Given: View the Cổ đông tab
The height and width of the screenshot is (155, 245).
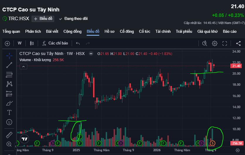Looking at the screenshot, I should [127, 32].
